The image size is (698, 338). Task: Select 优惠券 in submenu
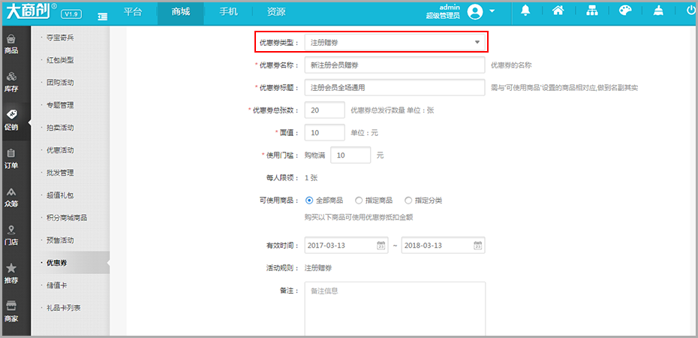56,263
